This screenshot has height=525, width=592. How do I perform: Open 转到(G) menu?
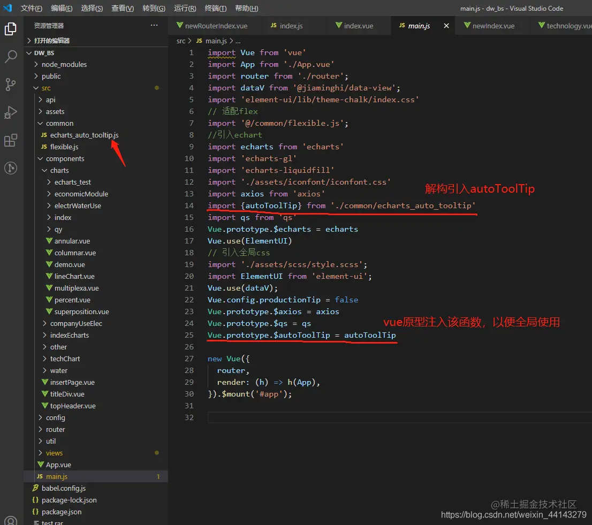coord(154,9)
